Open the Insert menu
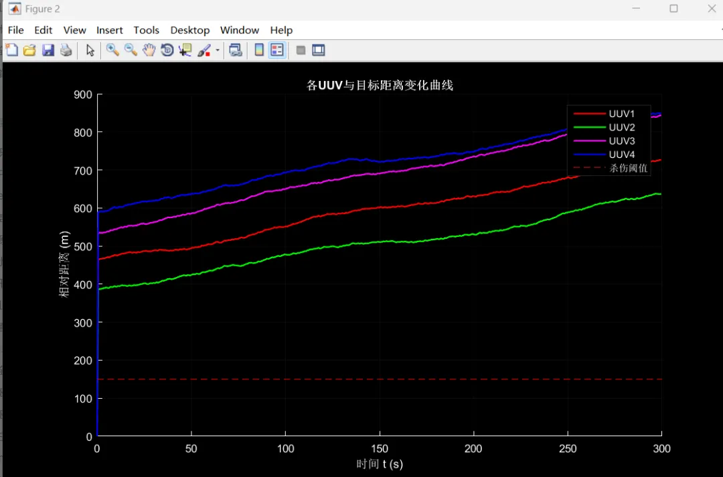 coord(109,30)
